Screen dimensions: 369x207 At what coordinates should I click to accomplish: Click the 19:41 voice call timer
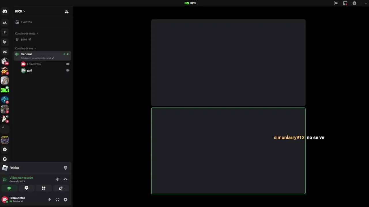point(66,54)
